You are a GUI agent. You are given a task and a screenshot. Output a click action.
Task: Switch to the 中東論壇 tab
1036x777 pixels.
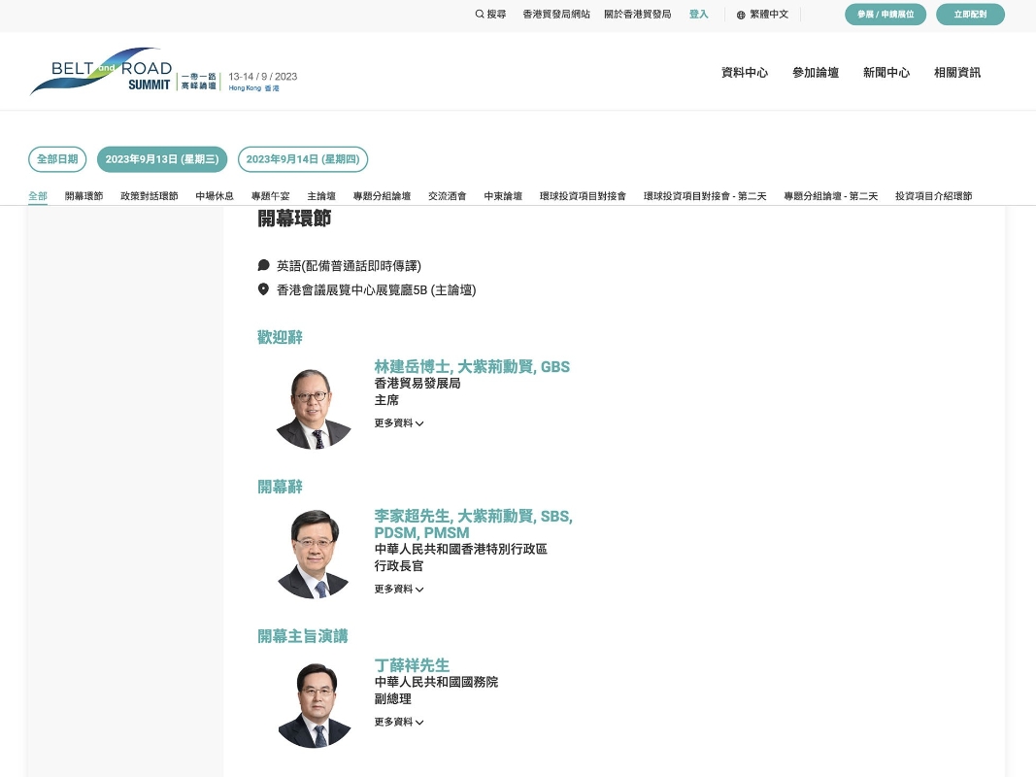pos(503,196)
